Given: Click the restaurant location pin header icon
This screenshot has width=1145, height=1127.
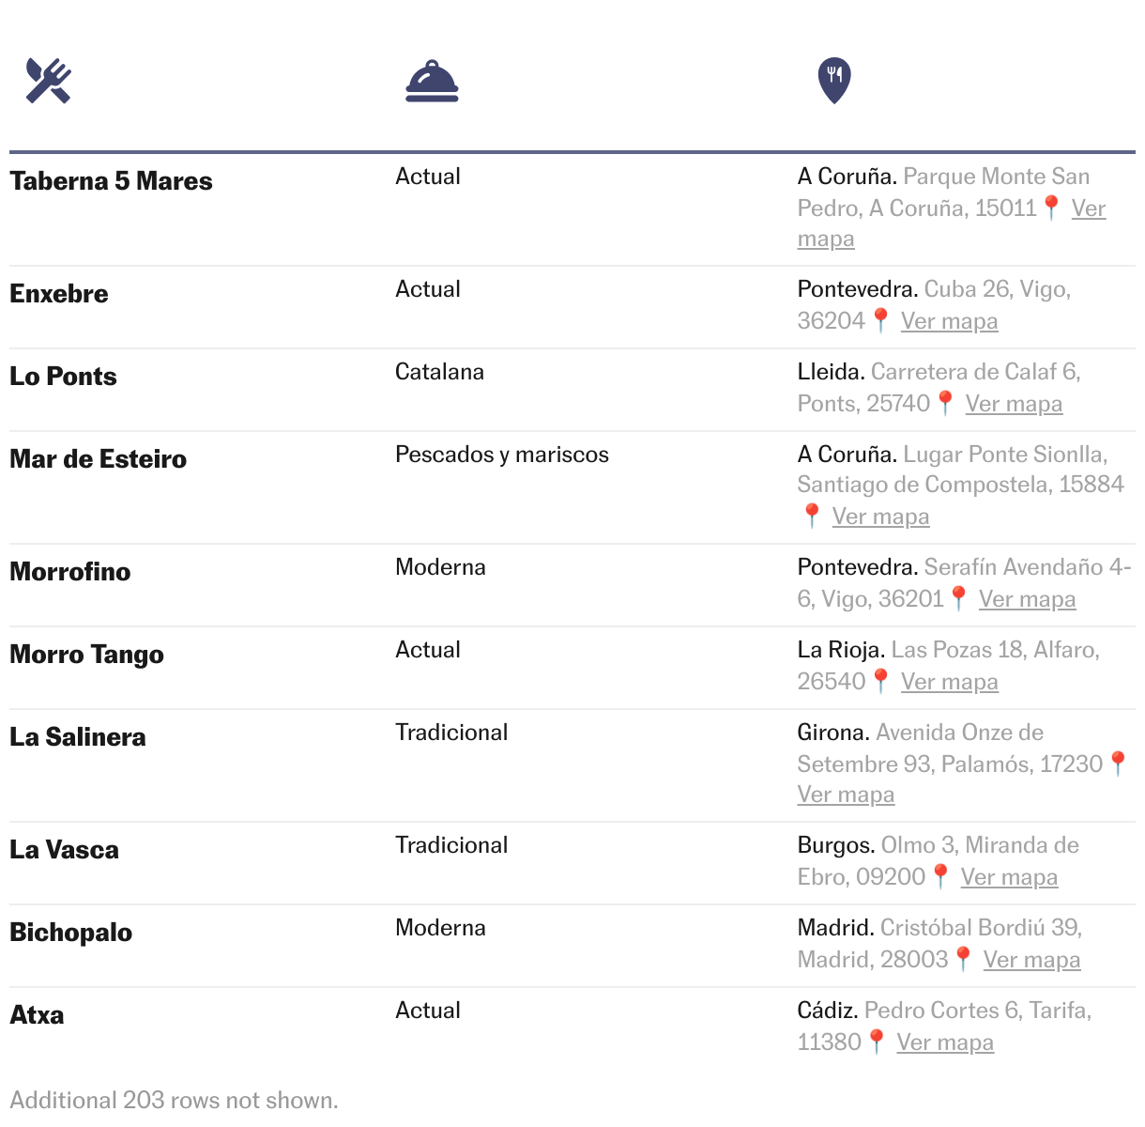Looking at the screenshot, I should point(834,81).
